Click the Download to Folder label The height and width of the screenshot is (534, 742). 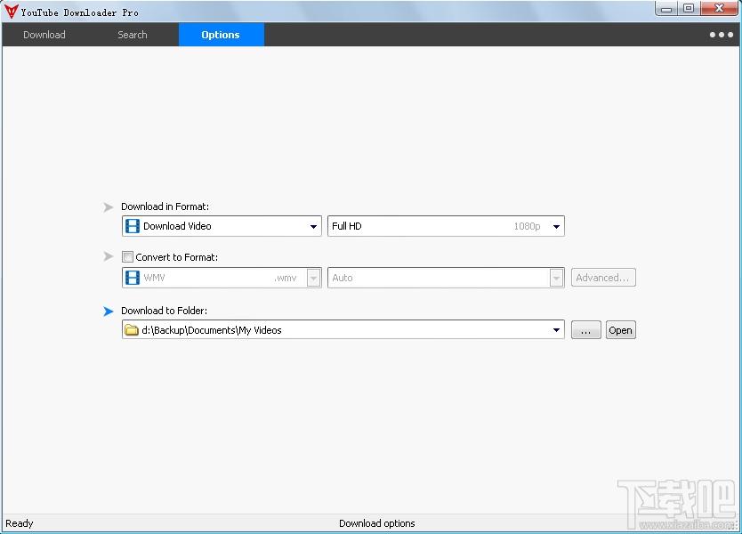click(165, 311)
